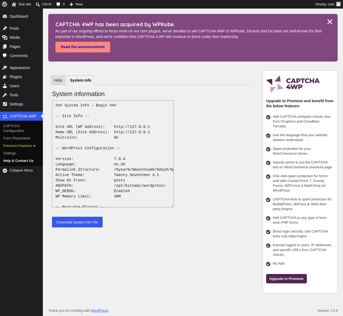Open Users menu entry
This screenshot has width=343, height=316.
pyautogui.click(x=21, y=86)
